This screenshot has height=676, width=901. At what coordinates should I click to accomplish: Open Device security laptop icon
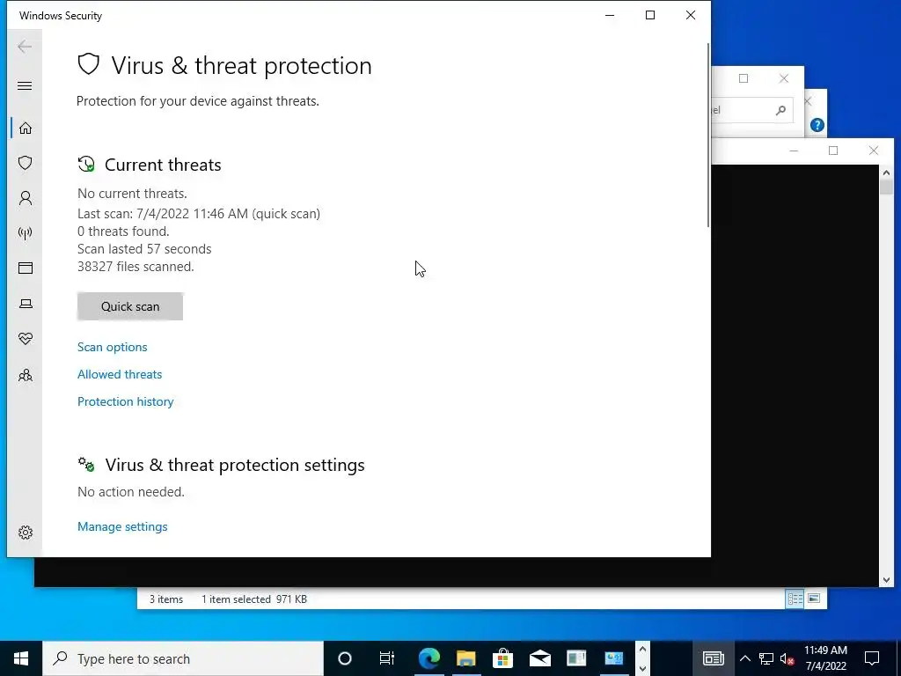26,304
